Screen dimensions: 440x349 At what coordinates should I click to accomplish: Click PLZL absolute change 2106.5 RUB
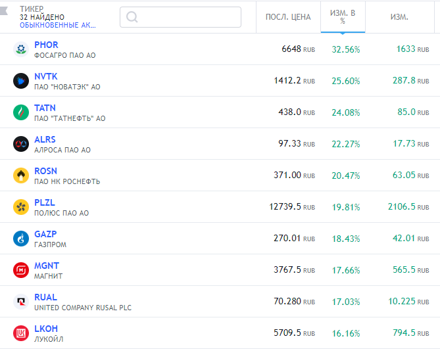tap(408, 207)
